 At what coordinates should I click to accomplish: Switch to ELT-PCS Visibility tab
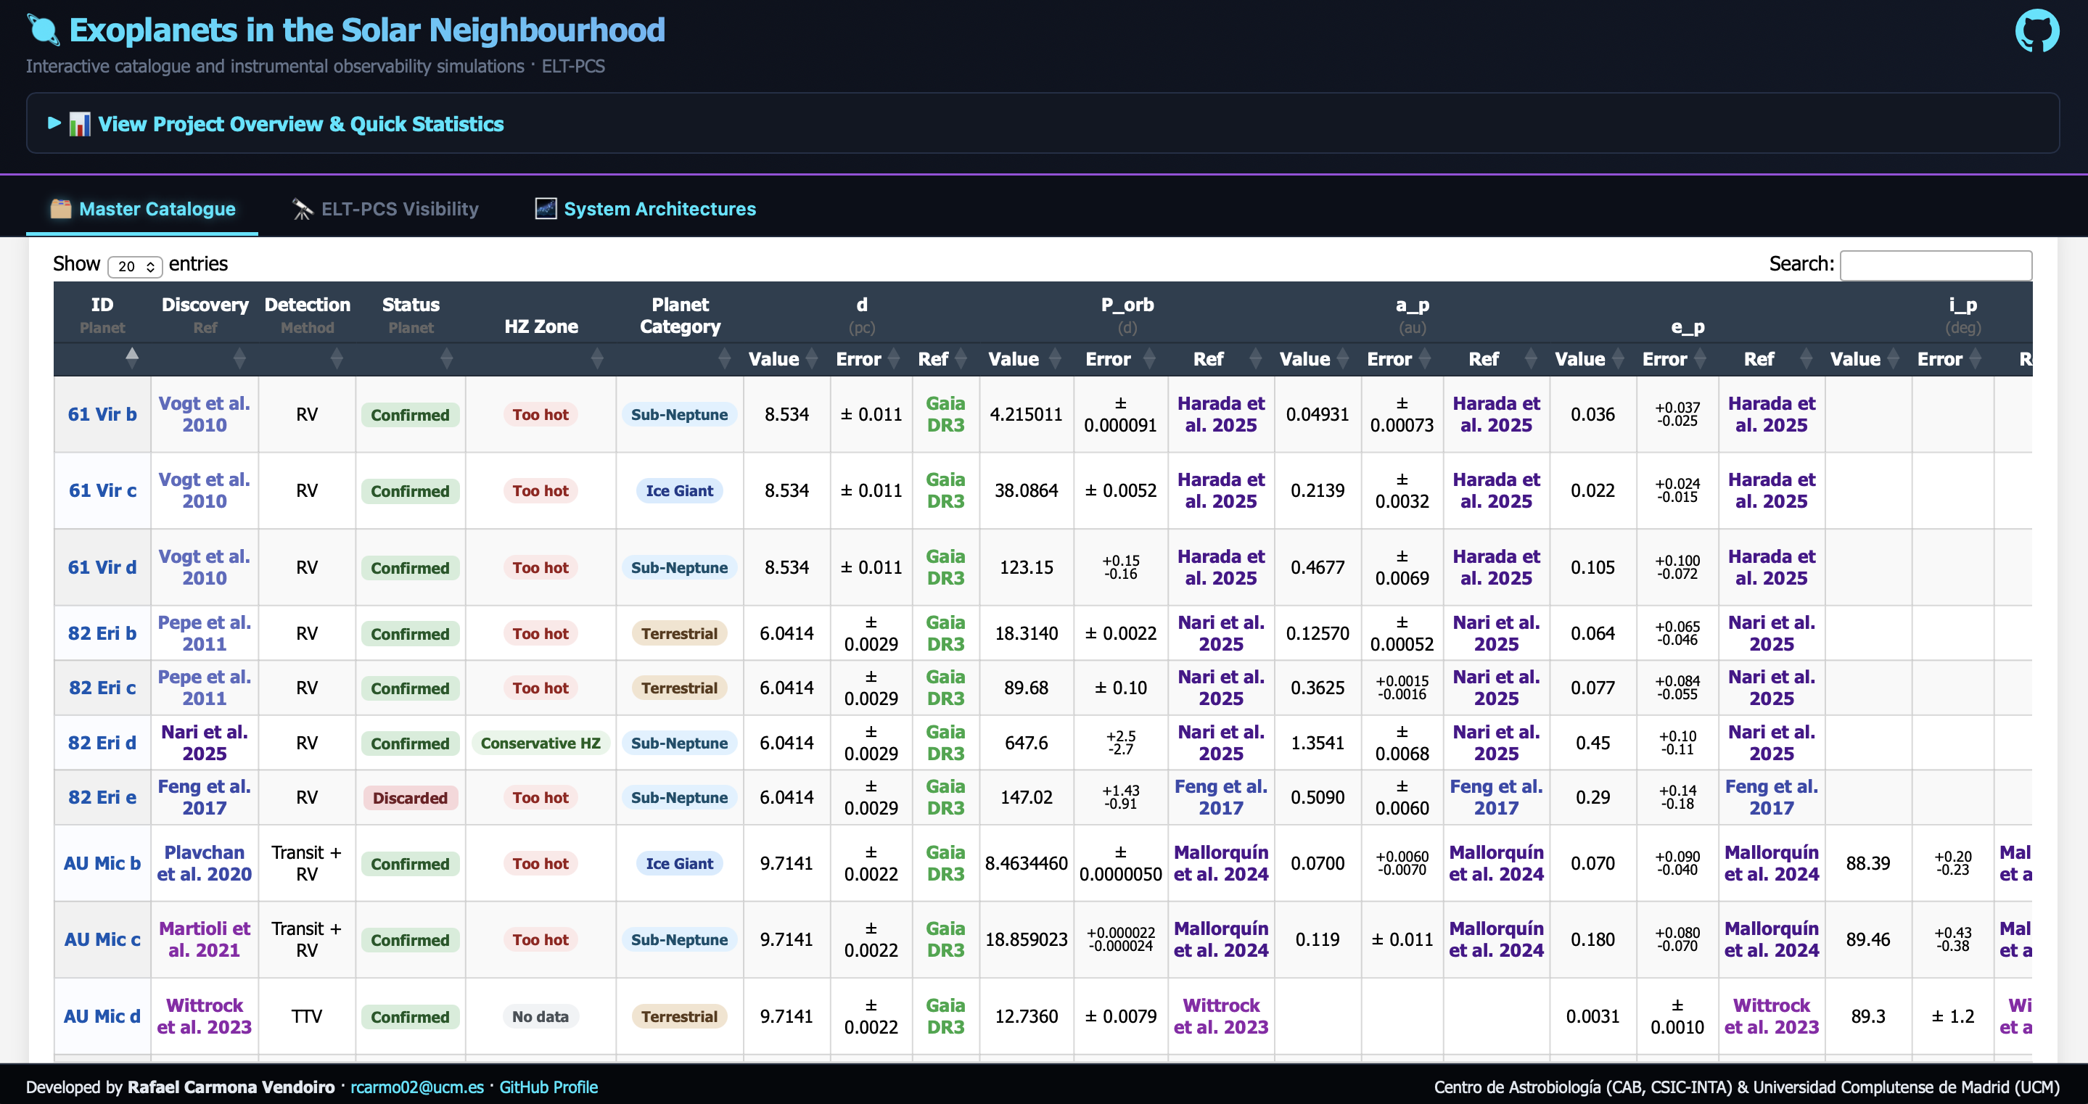pos(385,209)
